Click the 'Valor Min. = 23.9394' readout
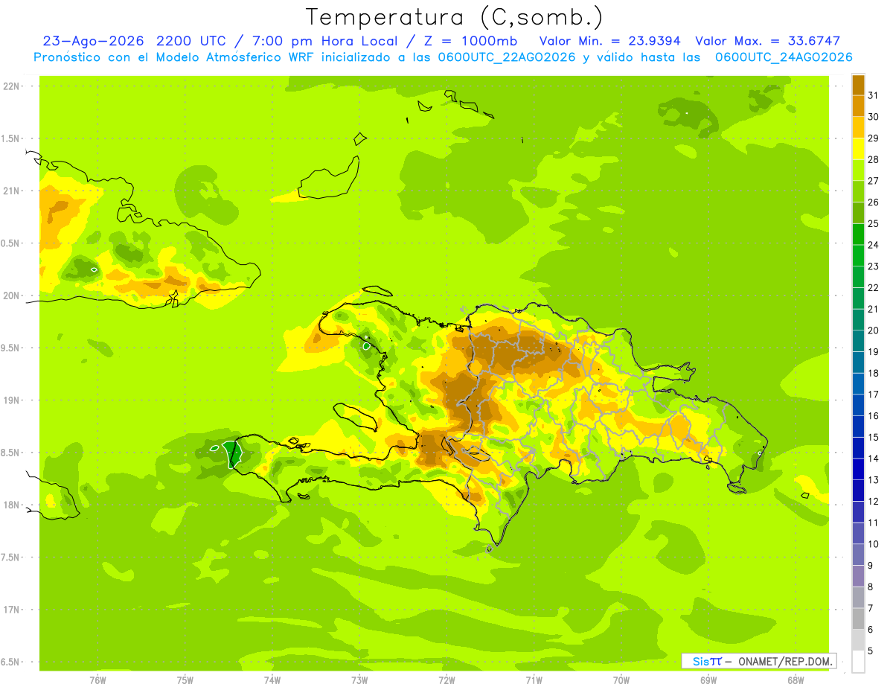This screenshot has height=690, width=893. click(x=609, y=41)
